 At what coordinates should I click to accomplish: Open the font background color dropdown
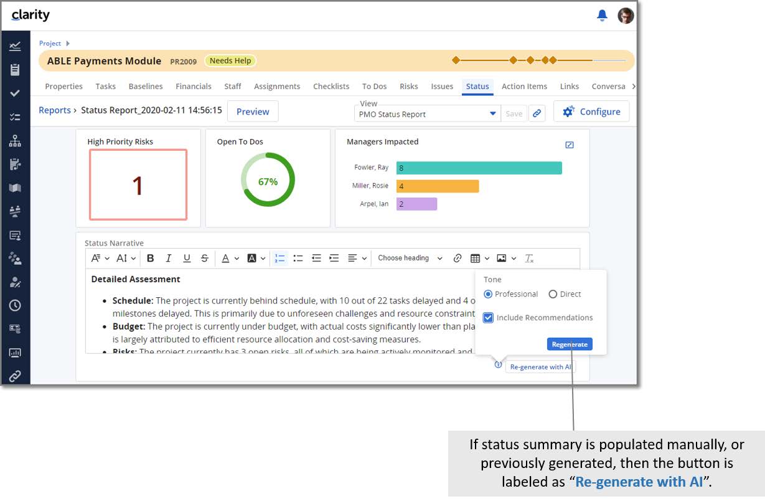tap(256, 258)
